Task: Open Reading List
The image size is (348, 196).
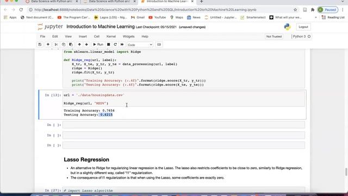Action: (x=333, y=17)
